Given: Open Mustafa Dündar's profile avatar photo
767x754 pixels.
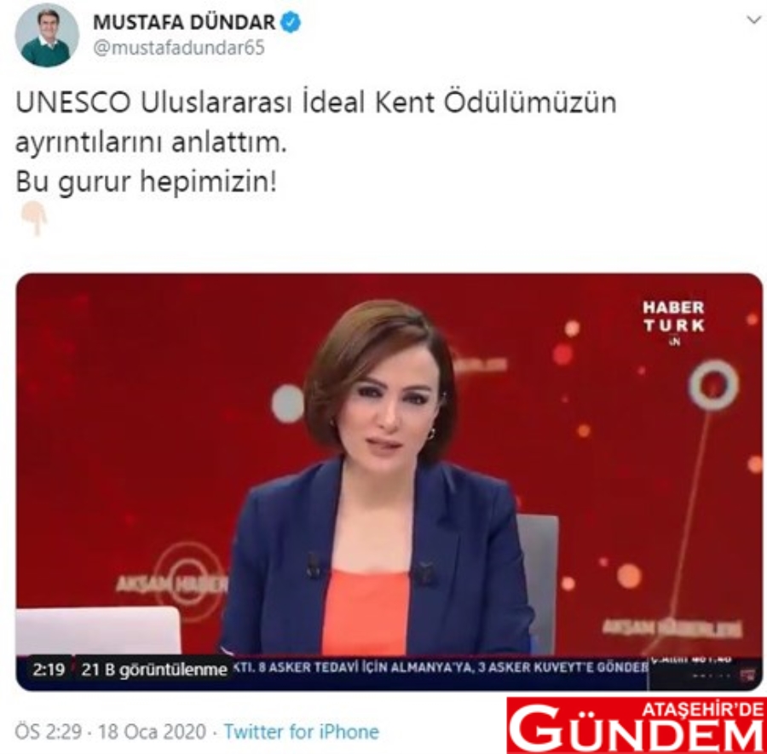Looking at the screenshot, I should (47, 35).
